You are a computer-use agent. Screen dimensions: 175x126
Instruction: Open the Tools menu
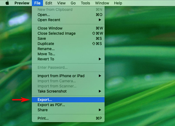coord(85,3)
